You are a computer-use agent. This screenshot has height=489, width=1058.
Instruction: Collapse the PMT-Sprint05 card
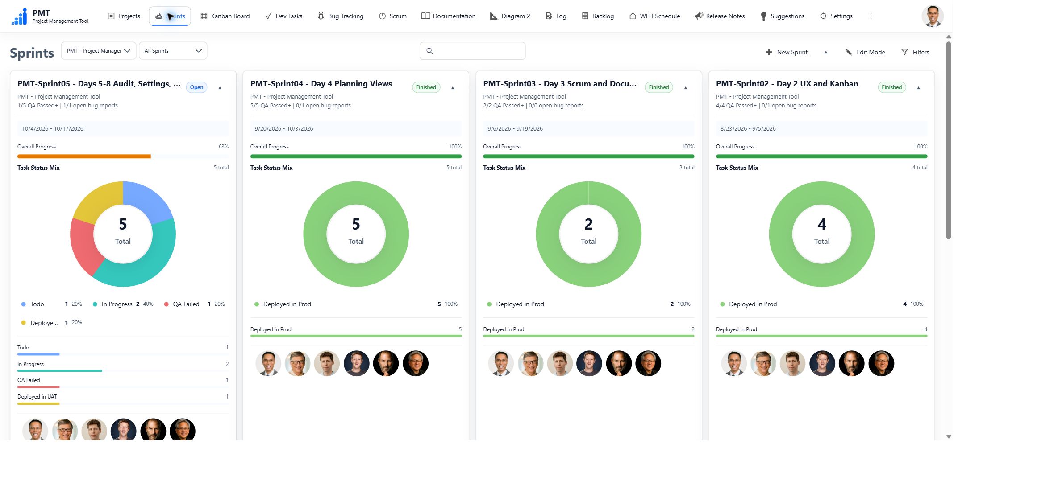(x=220, y=88)
